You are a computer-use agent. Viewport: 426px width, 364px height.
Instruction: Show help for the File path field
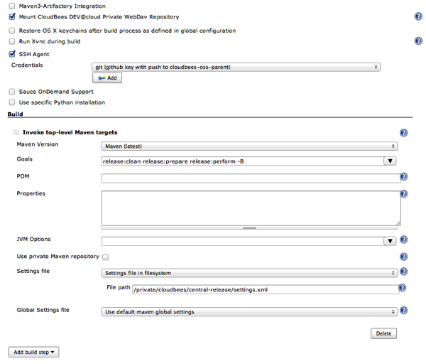402,288
